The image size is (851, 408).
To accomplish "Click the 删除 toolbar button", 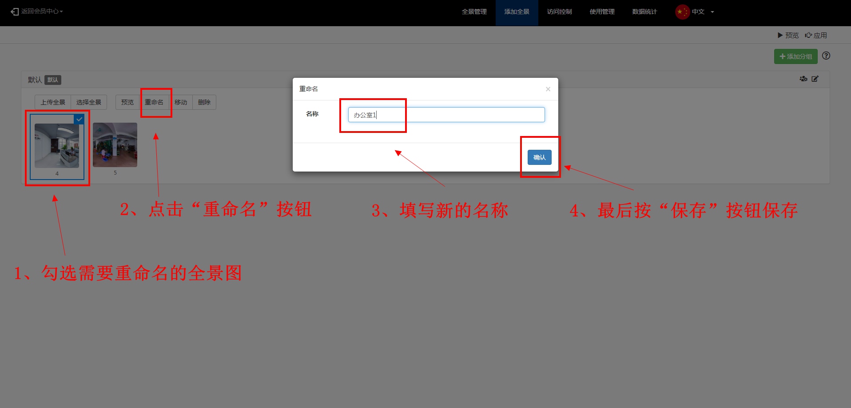I will [x=204, y=102].
